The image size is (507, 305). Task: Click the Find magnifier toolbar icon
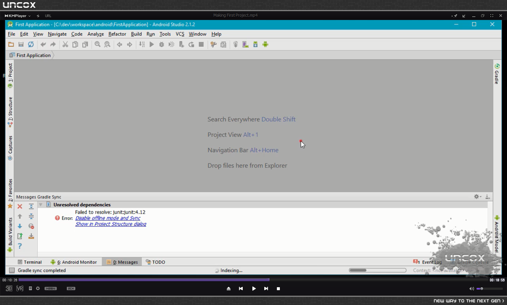coord(97,44)
